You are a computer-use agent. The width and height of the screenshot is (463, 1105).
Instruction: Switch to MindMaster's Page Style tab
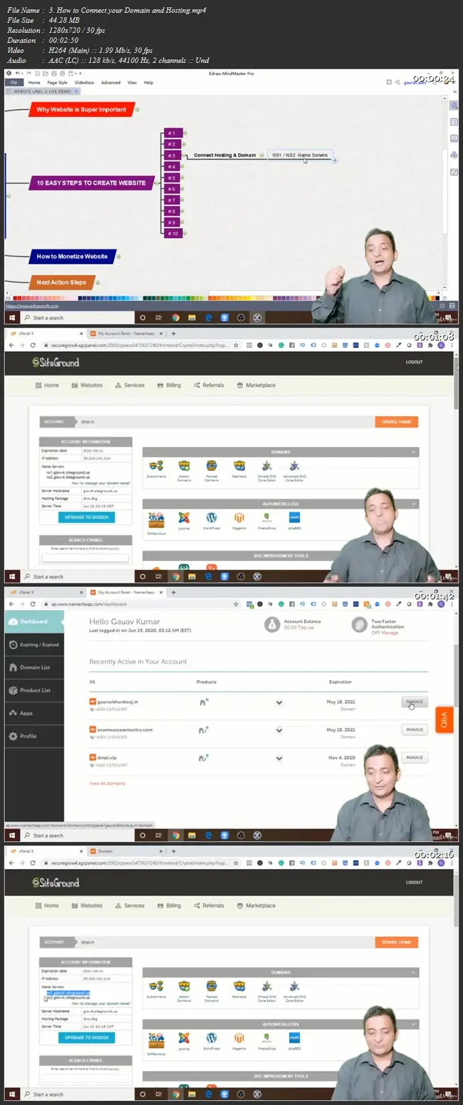(x=57, y=82)
